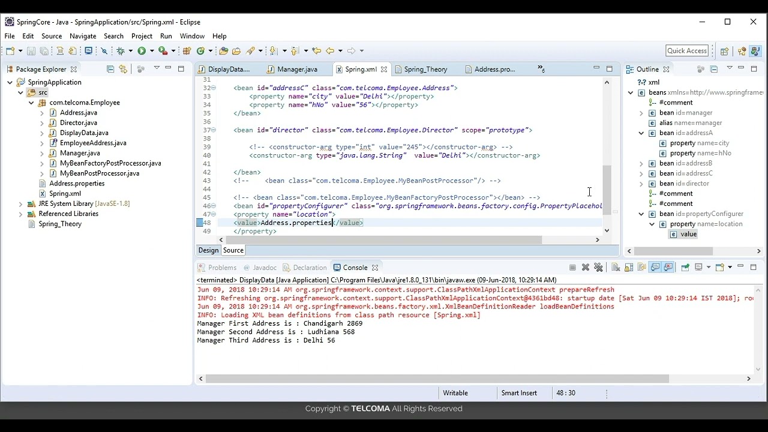The width and height of the screenshot is (768, 432).
Task: Click the Open Task folder icon
Action: click(x=236, y=51)
